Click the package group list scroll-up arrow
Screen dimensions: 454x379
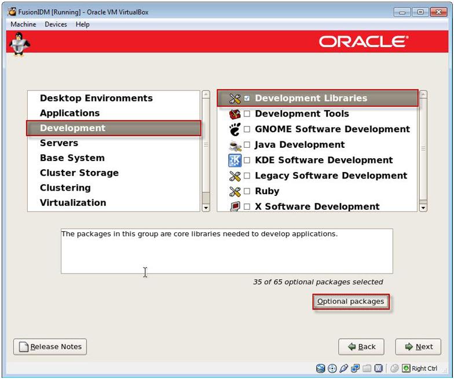(423, 94)
